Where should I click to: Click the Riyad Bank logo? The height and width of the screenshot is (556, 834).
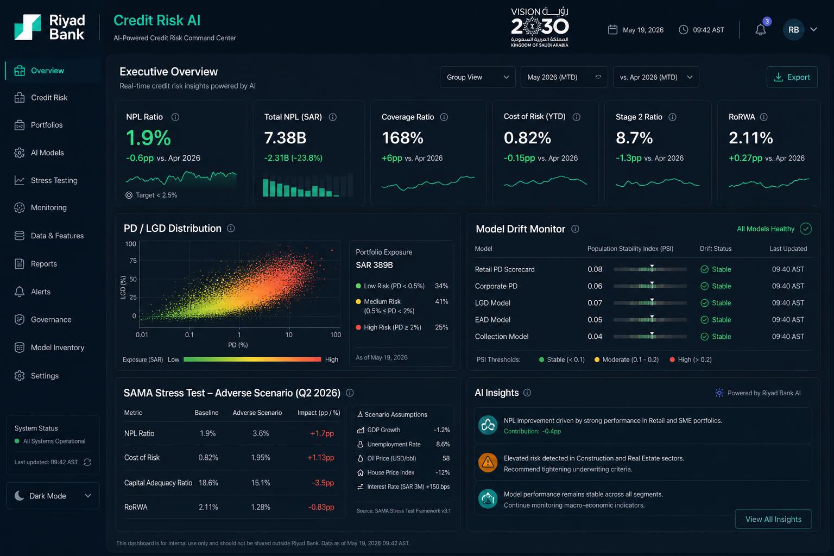click(49, 27)
